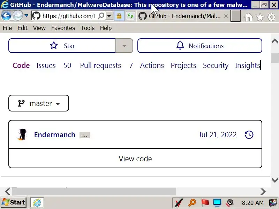Image resolution: width=279 pixels, height=209 pixels.
Task: Open the File menu
Action: point(7,28)
